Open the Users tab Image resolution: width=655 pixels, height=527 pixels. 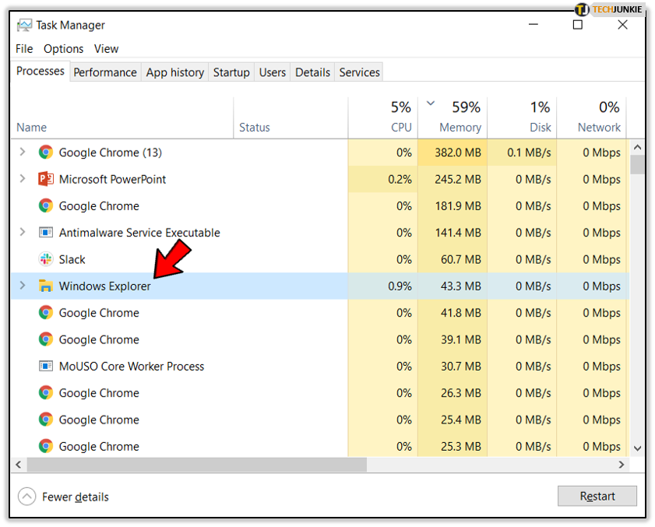(x=273, y=72)
